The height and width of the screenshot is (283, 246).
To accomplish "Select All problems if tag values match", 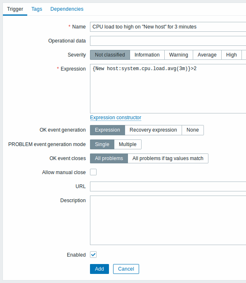I will (168, 158).
